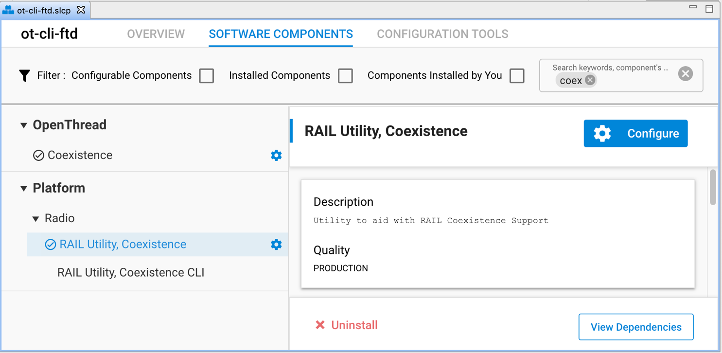
Task: Select RAIL Utility, Coexistence CLI component
Action: coord(130,272)
